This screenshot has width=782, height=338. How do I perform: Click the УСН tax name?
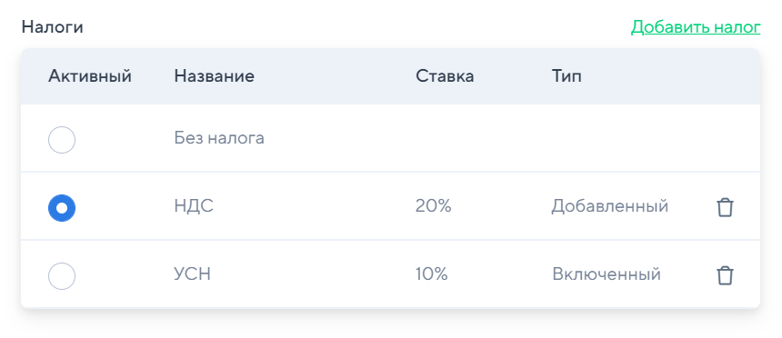point(193,274)
